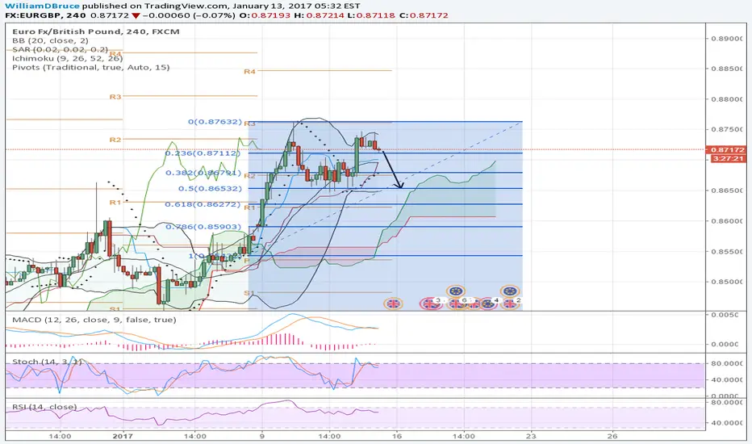Image resolution: width=752 pixels, height=444 pixels.
Task: Click the 0.85000 price axis label
Action: coord(727,282)
